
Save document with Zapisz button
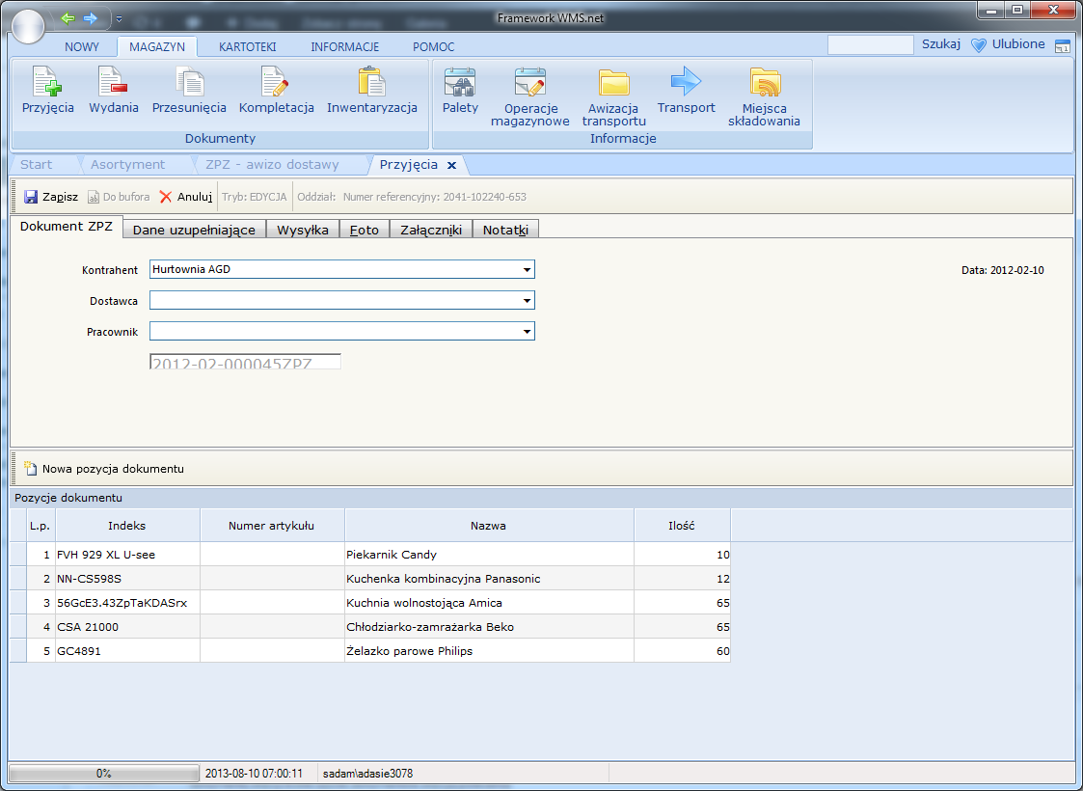51,197
